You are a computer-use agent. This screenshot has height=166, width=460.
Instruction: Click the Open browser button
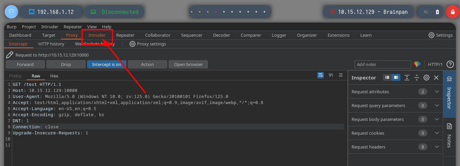click(x=188, y=64)
